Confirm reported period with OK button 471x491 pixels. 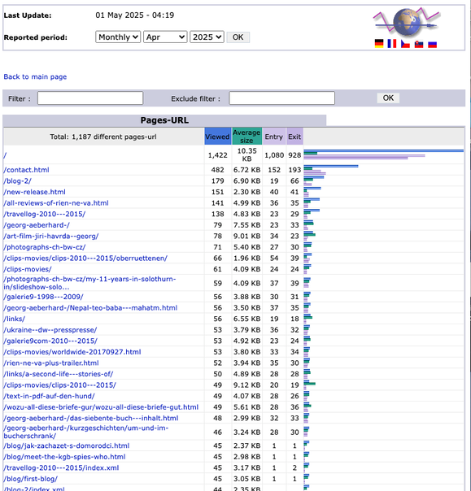pyautogui.click(x=238, y=37)
